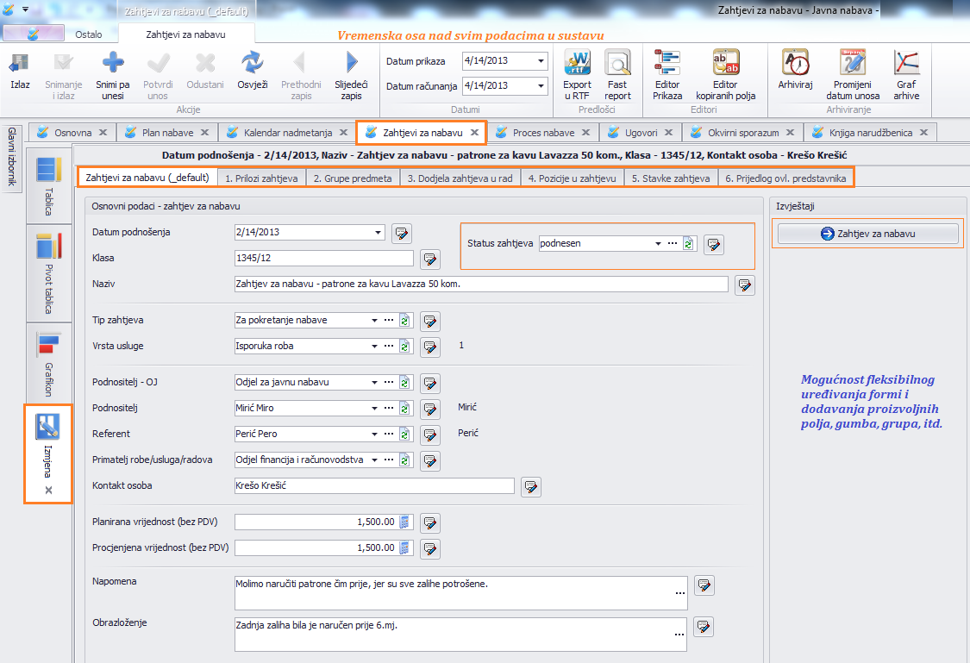
Task: Click ellipsis button for Podnositelj field
Action: click(x=389, y=408)
